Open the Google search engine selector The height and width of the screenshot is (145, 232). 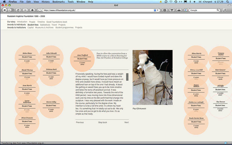click(x=186, y=10)
